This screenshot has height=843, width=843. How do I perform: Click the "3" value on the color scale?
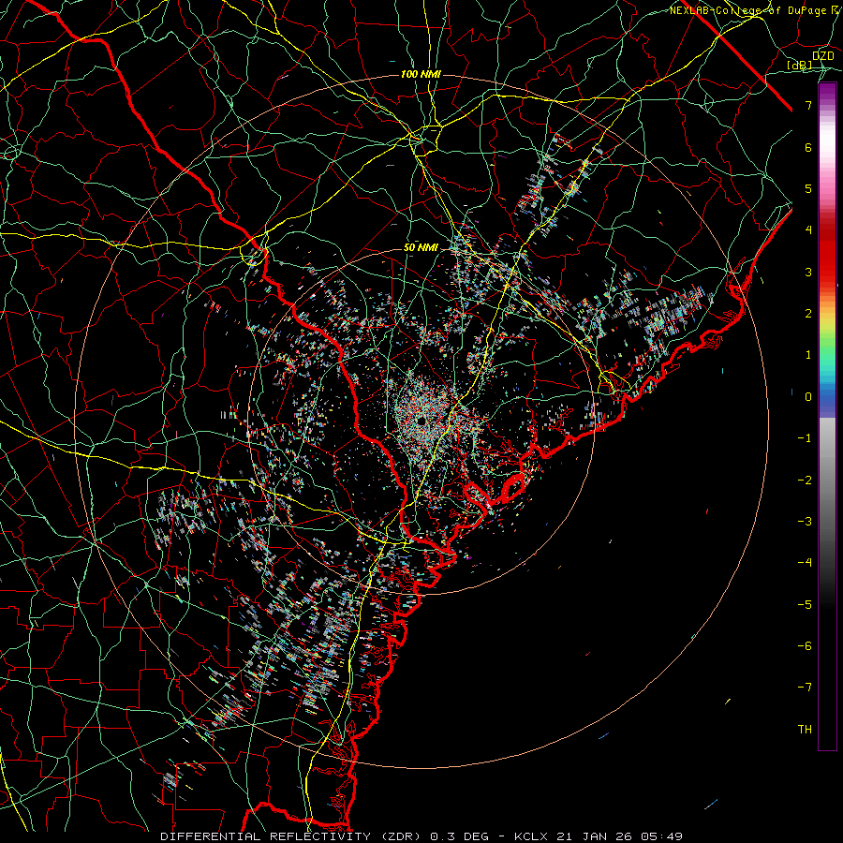click(x=808, y=272)
